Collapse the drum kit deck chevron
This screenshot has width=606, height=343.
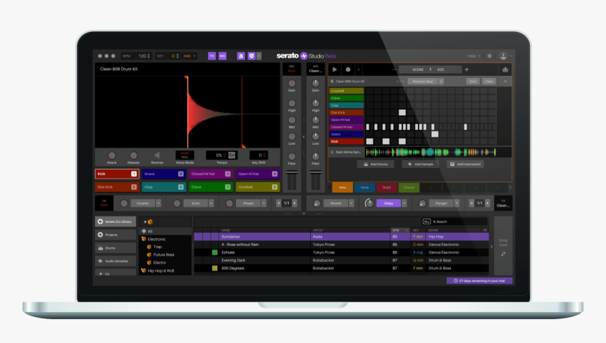(505, 82)
